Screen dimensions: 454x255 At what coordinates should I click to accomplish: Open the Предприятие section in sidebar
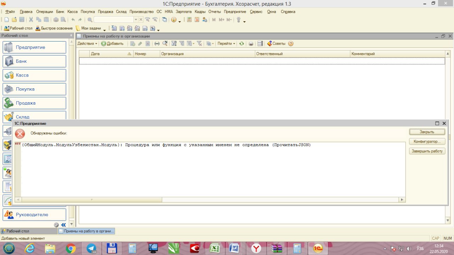[34, 47]
